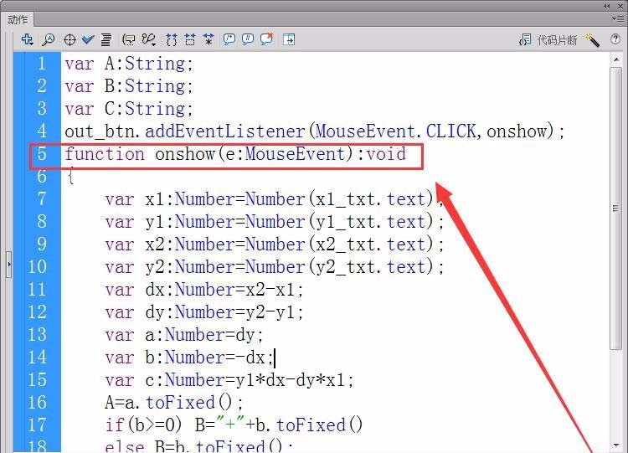The height and width of the screenshot is (453, 628).
Task: Click on line 13 "var a:Number=dy;"
Action: click(x=184, y=335)
